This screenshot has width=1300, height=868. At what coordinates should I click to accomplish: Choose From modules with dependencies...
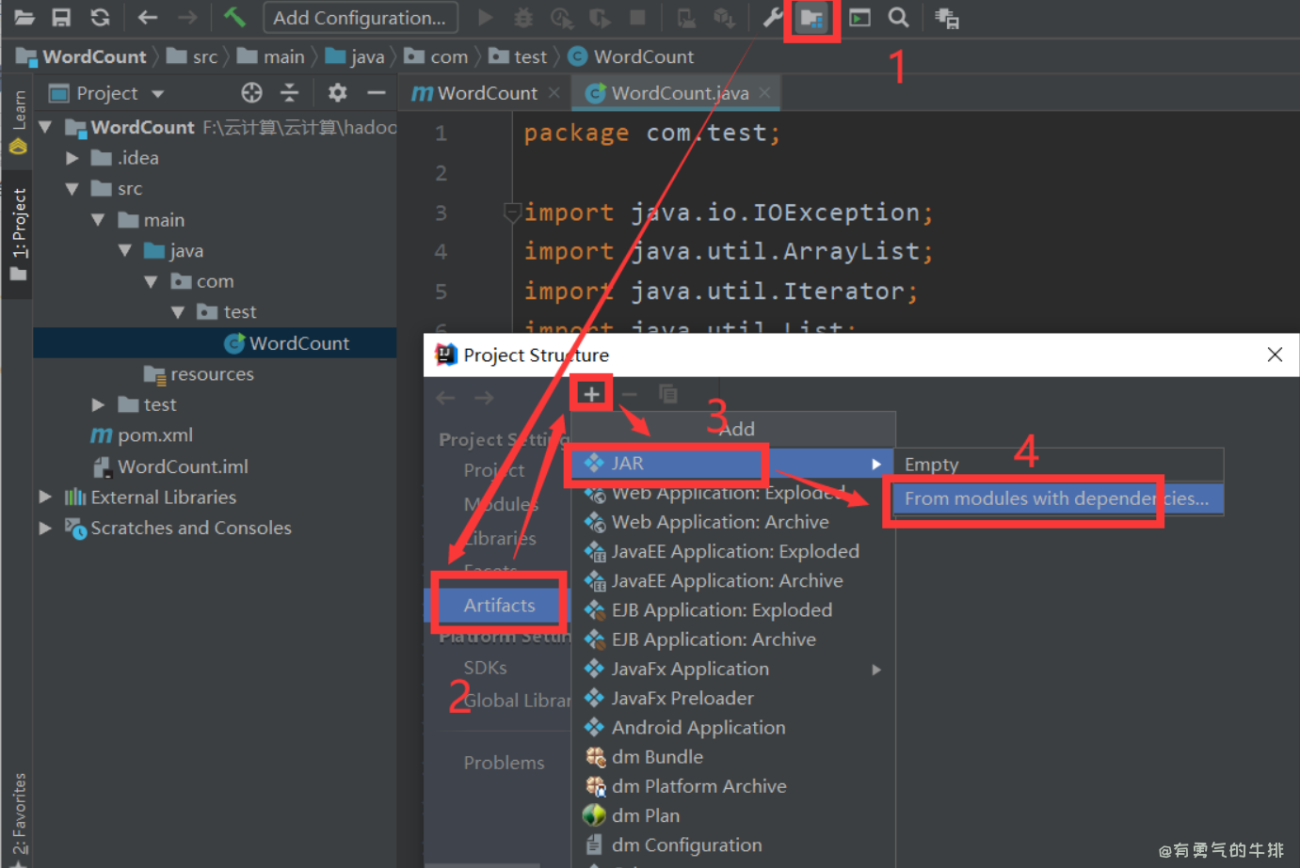coord(1057,498)
